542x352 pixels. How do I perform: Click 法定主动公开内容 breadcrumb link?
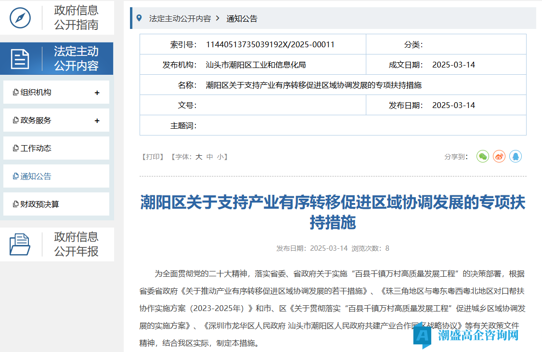coord(180,19)
